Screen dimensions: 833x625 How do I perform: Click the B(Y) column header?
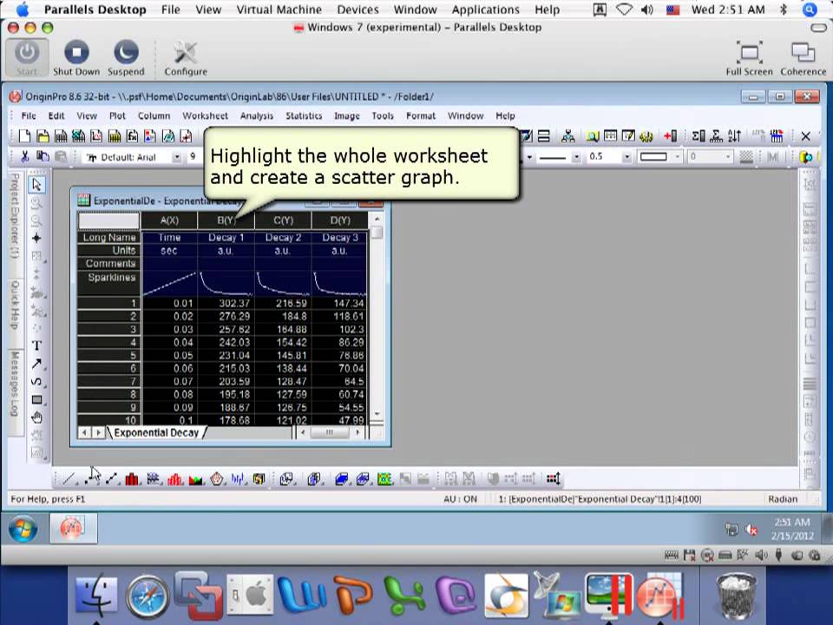[x=226, y=220]
